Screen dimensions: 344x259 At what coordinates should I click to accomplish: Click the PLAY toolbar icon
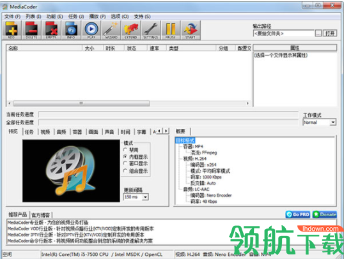(91, 30)
